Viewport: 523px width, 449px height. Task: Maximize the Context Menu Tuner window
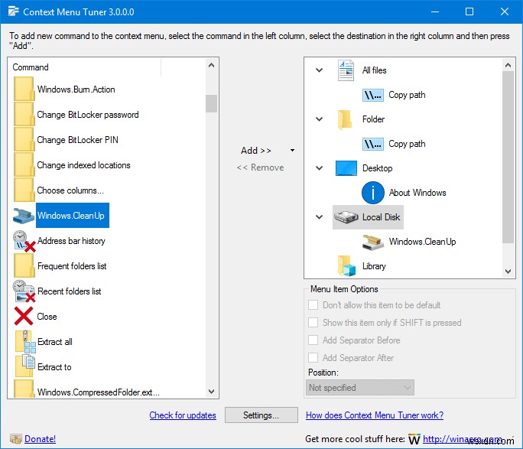pos(469,11)
